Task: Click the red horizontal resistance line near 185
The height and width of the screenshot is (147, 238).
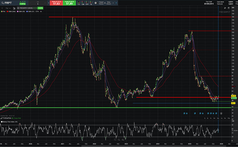Action: click(138, 17)
